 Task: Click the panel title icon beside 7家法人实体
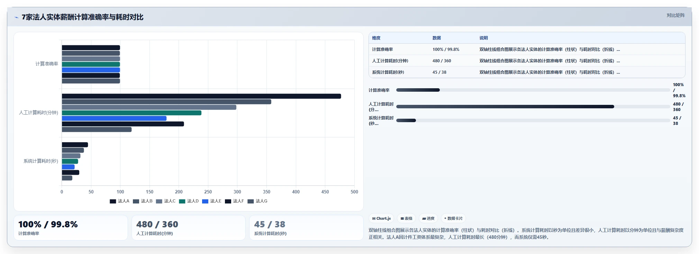coord(16,17)
